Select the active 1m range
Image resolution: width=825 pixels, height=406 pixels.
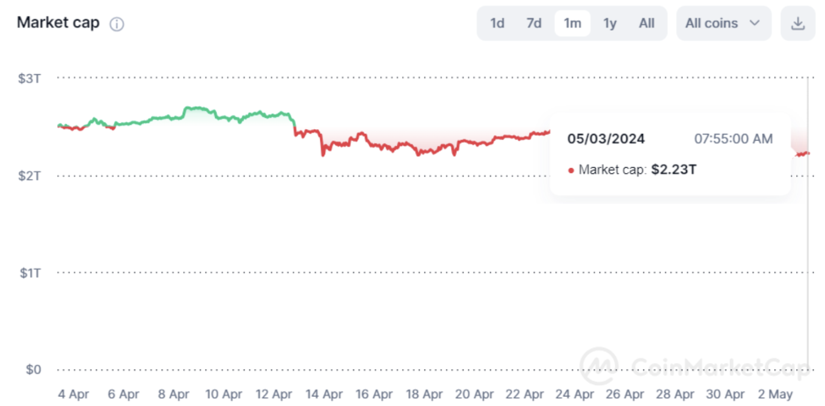coord(572,23)
